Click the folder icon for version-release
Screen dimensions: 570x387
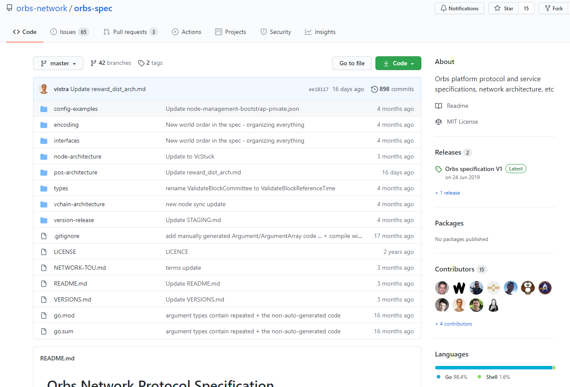coord(44,220)
